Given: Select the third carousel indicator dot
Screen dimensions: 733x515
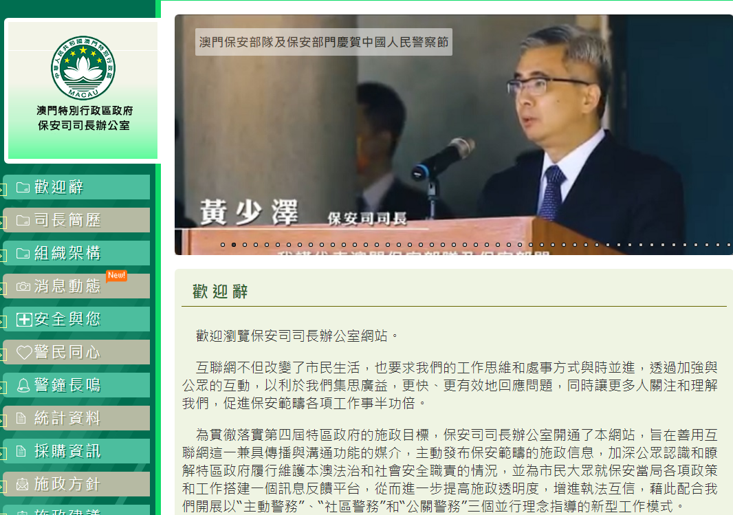Looking at the screenshot, I should pos(245,244).
